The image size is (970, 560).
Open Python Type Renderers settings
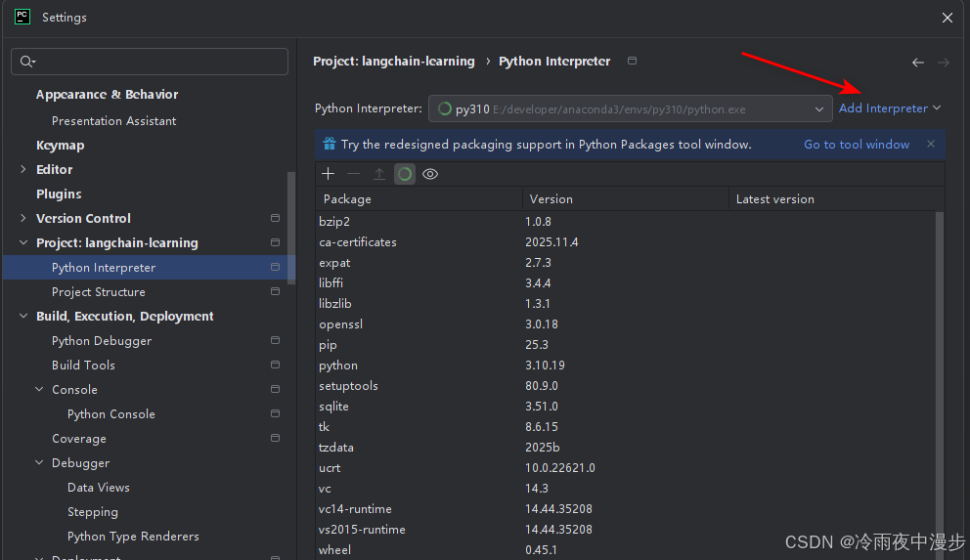(133, 537)
